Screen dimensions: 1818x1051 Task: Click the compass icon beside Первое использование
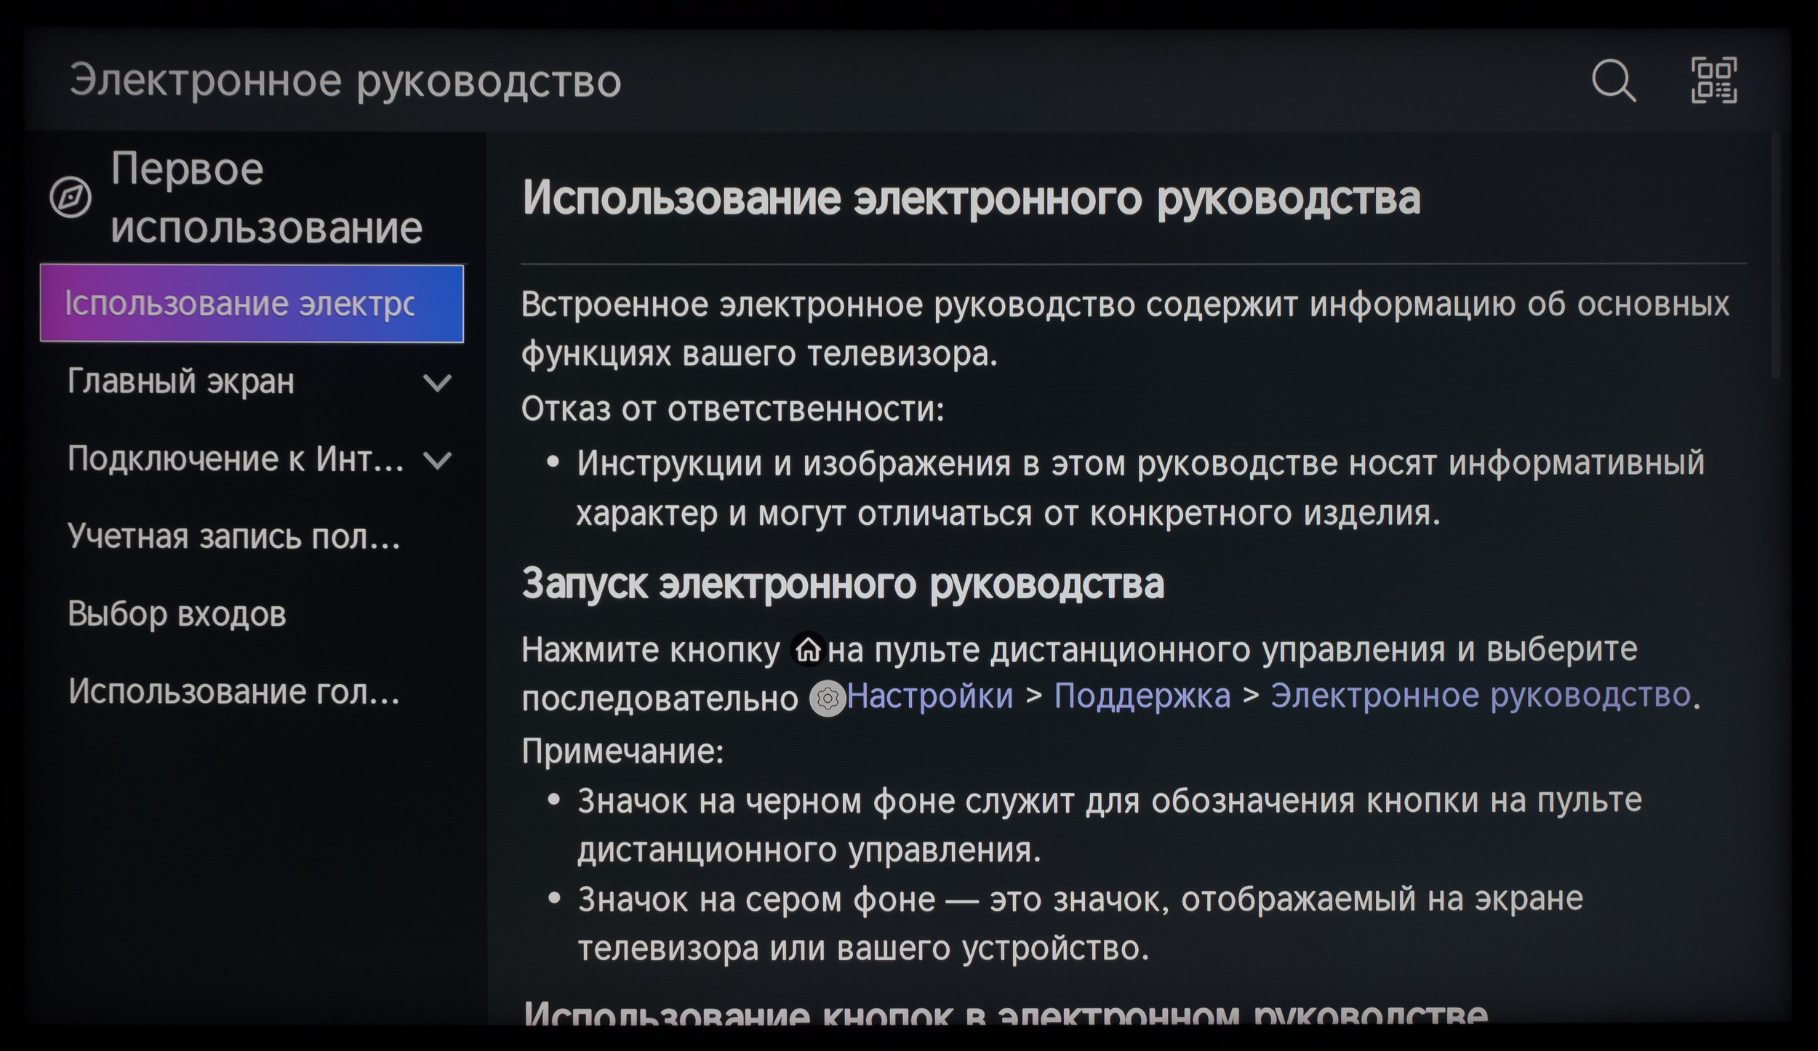click(x=71, y=197)
